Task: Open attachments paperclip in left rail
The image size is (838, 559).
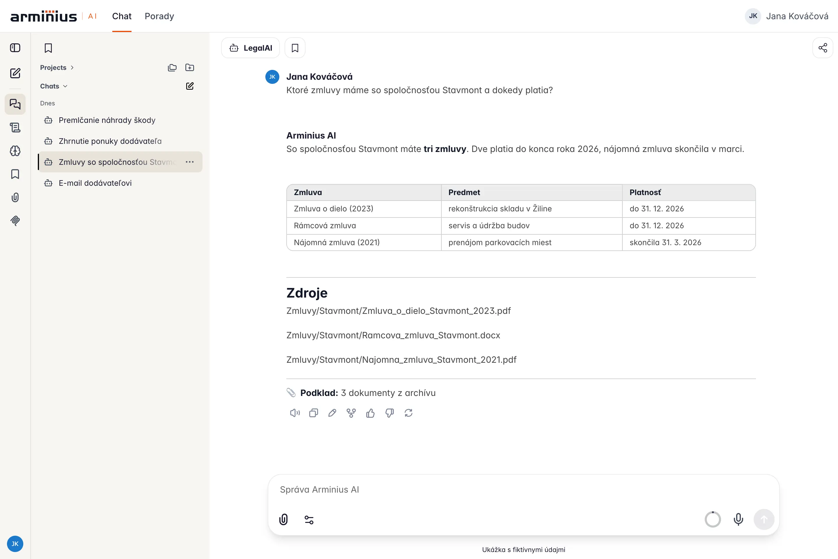Action: click(x=15, y=197)
